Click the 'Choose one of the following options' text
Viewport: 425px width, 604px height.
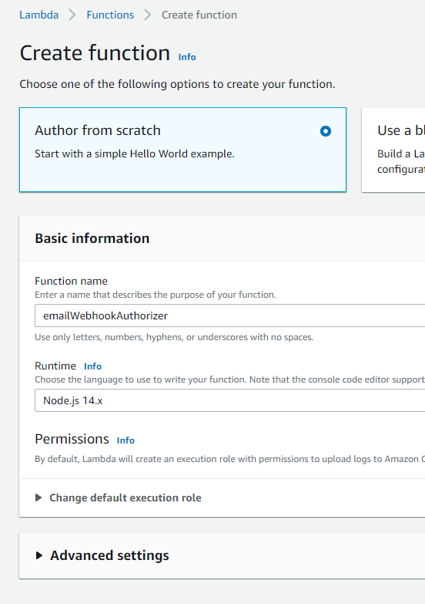pos(177,84)
